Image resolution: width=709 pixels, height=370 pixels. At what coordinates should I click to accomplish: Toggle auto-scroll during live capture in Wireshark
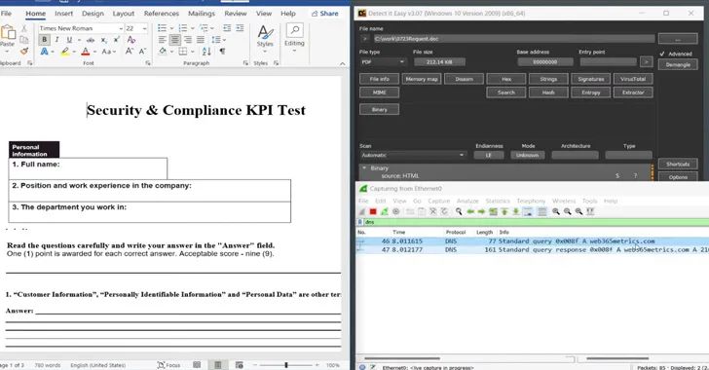(527, 211)
